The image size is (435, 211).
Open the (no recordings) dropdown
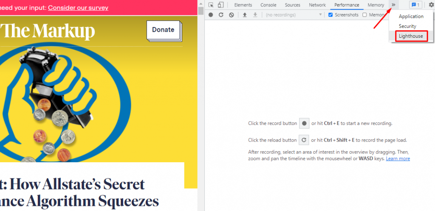pyautogui.click(x=294, y=15)
